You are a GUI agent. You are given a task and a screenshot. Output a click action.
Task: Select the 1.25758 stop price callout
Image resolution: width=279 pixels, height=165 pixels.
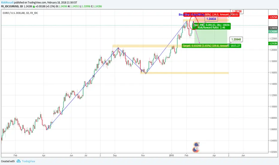[237, 11]
